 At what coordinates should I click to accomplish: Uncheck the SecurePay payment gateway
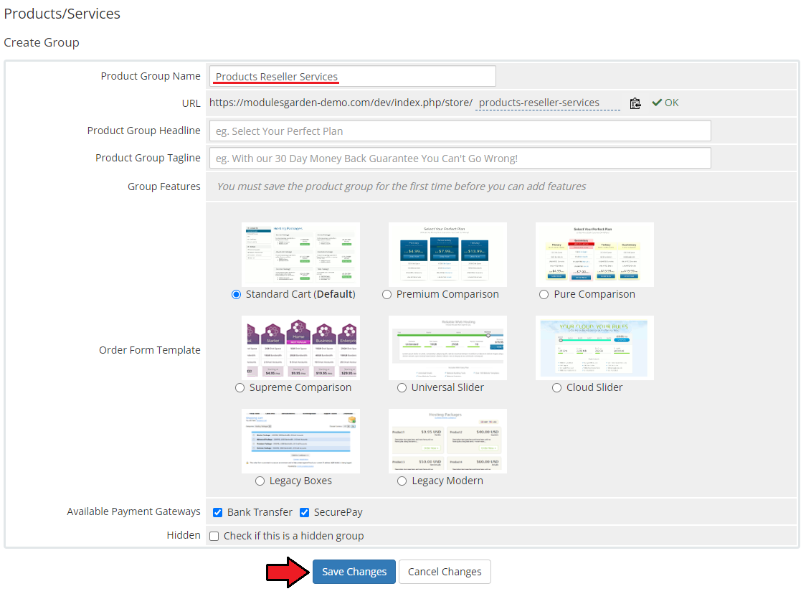[304, 512]
